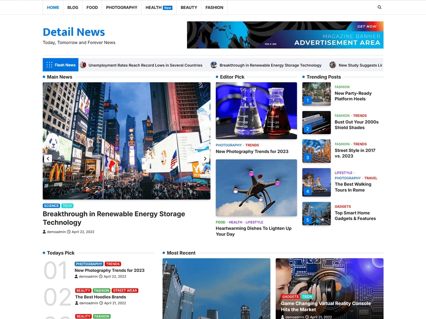This screenshot has height=319, width=426.
Task: Open 'Top Smart Home Gadgets & Features' post
Action: point(355,216)
